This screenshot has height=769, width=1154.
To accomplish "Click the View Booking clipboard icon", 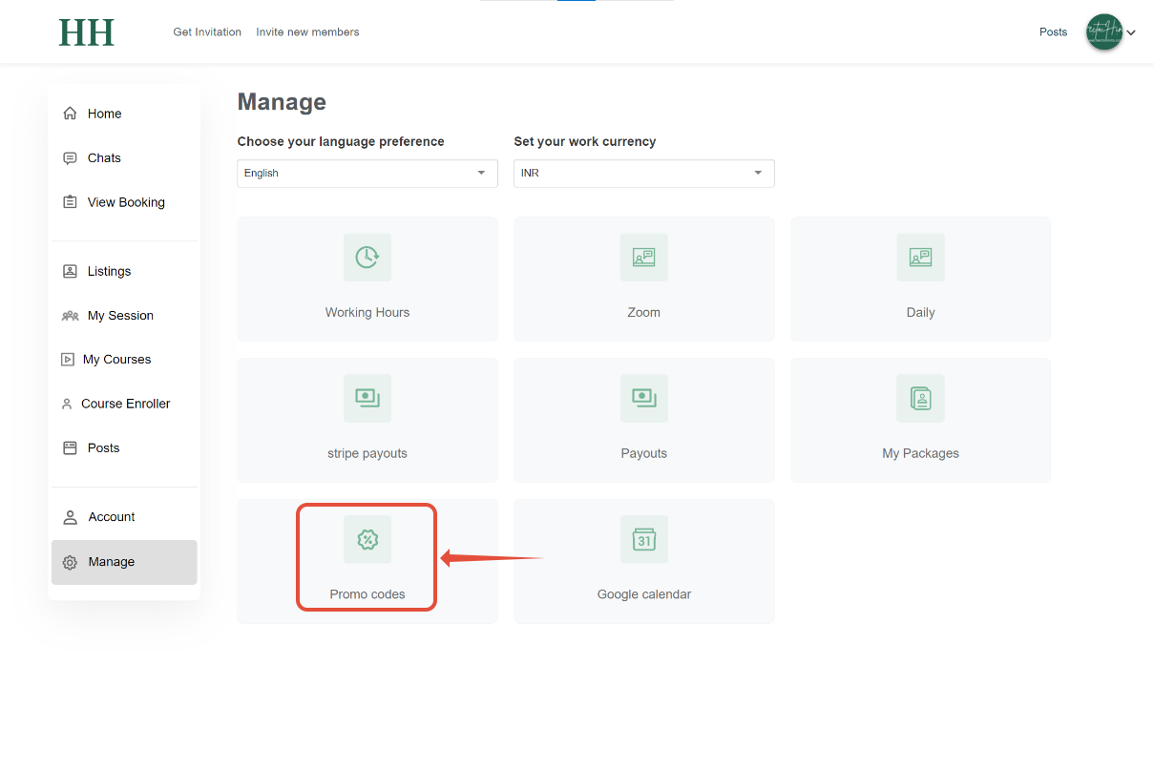I will coord(70,202).
